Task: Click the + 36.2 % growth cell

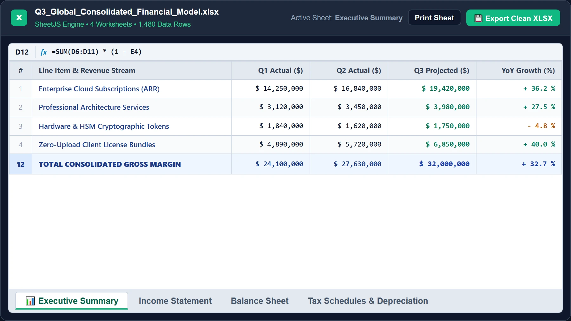Action: [x=519, y=89]
